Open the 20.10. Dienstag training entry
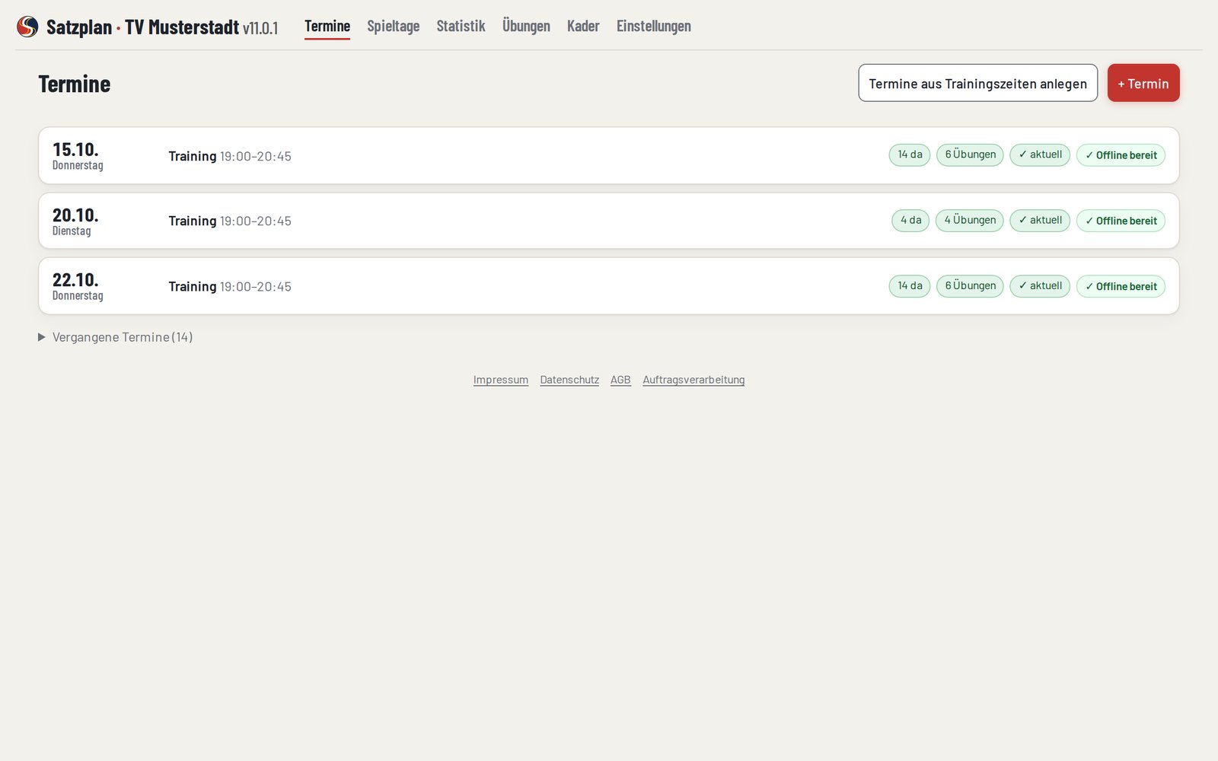The width and height of the screenshot is (1218, 761). tap(609, 221)
